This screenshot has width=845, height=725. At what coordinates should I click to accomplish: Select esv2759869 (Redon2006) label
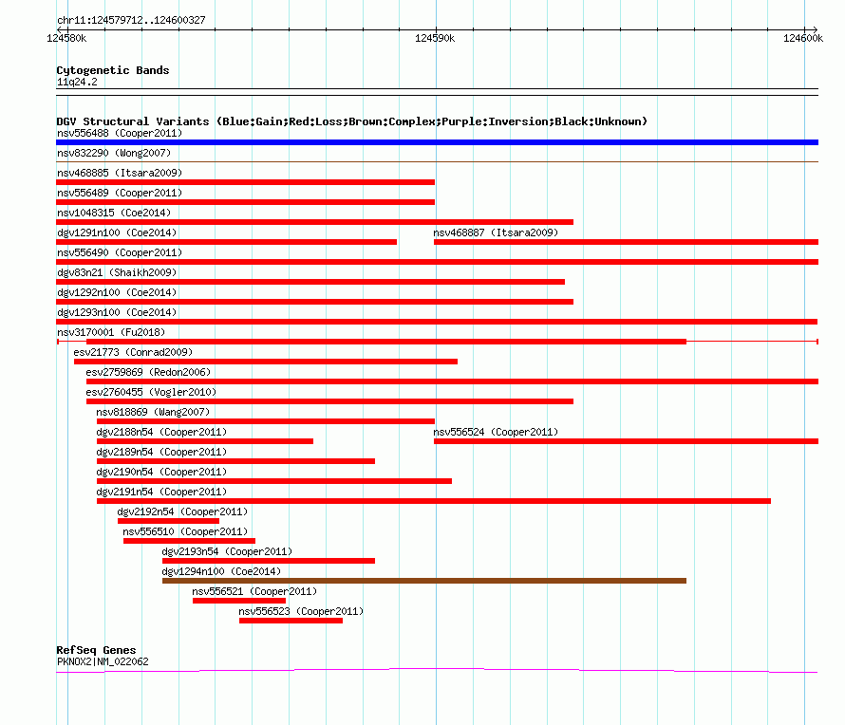click(x=148, y=372)
